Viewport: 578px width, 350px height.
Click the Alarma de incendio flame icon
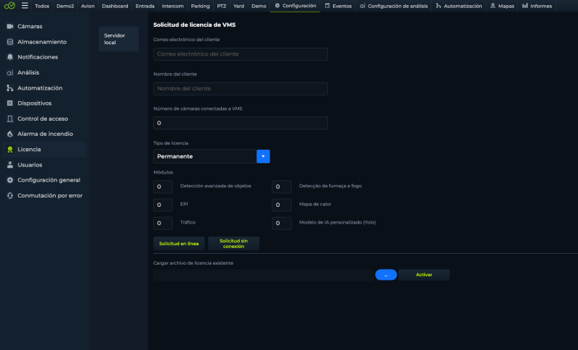point(10,134)
